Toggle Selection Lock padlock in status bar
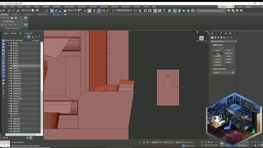Viewport: 263px width, 148px height. pyautogui.click(x=144, y=142)
